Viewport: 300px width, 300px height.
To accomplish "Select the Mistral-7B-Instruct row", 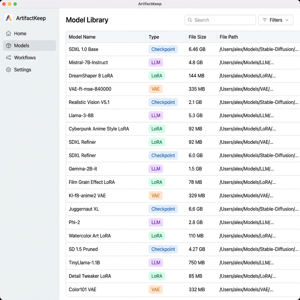I will pos(88,62).
